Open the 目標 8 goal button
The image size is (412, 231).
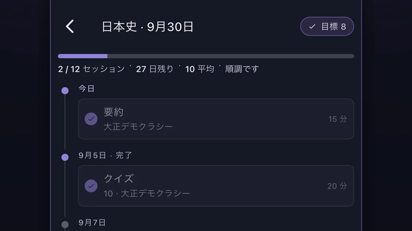(x=327, y=26)
